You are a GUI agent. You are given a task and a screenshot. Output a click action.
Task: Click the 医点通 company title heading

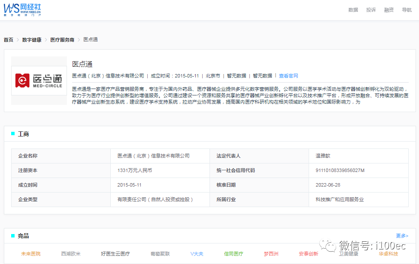coord(82,64)
